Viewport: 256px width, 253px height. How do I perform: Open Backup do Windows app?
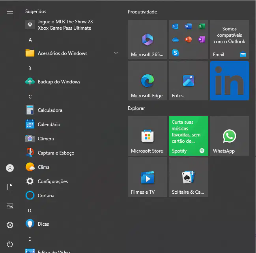pyautogui.click(x=53, y=82)
